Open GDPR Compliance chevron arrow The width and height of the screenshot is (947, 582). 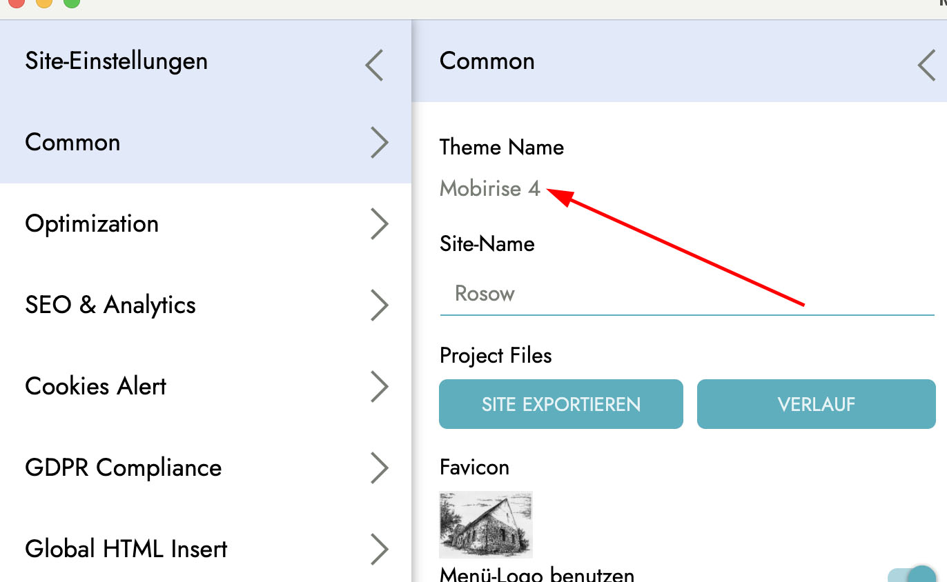379,468
